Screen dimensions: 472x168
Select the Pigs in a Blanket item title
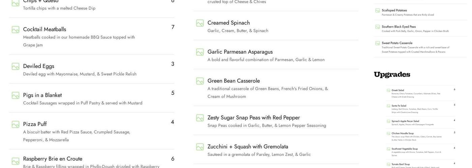(x=42, y=95)
